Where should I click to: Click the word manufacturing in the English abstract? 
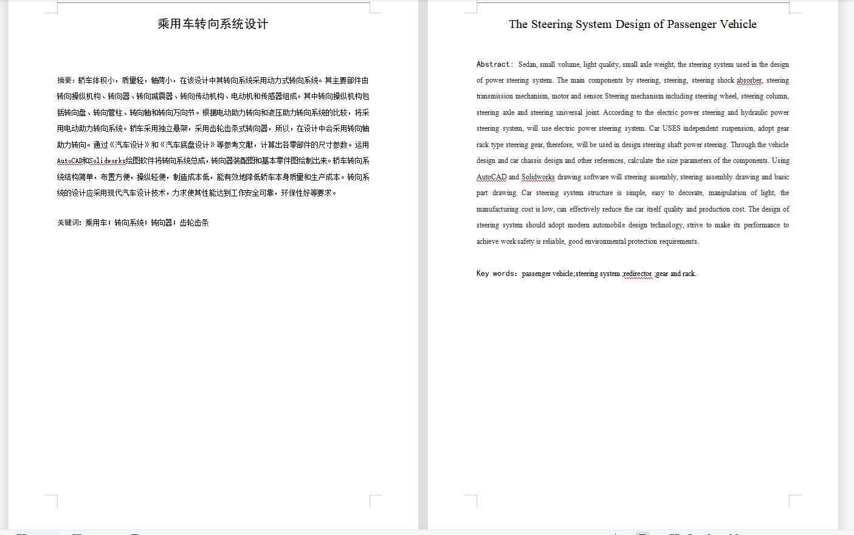497,209
